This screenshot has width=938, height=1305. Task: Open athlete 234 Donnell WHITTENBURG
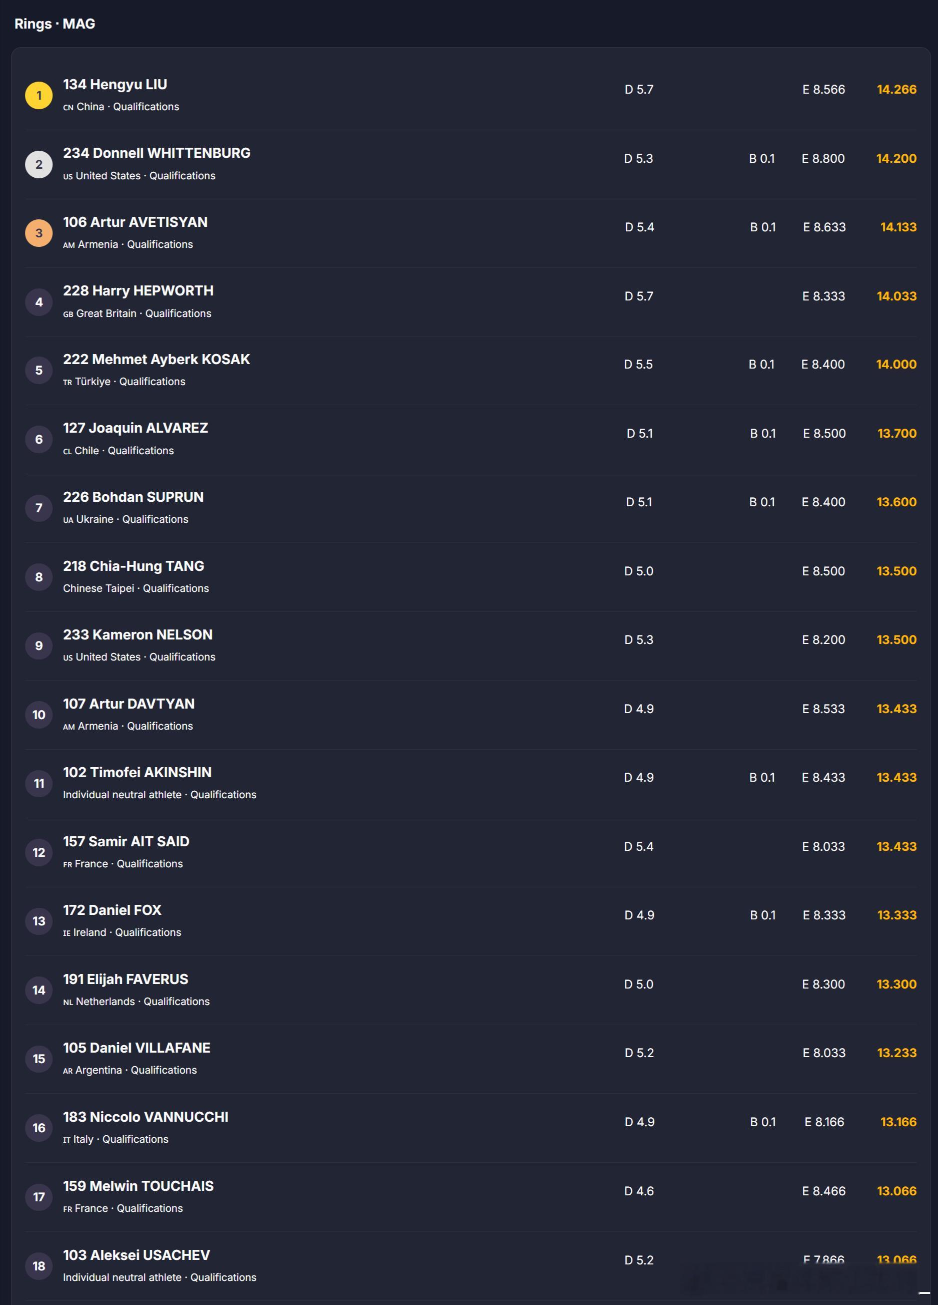(156, 153)
